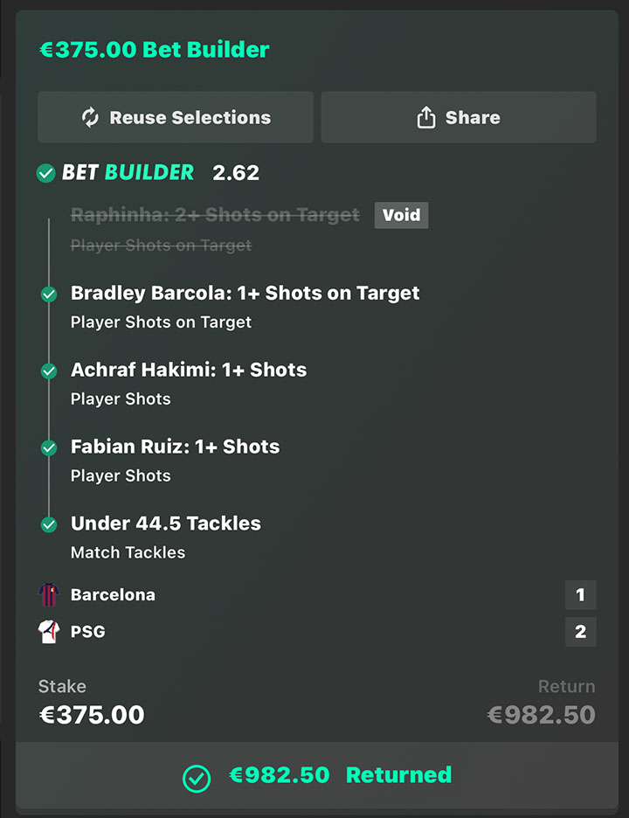Select the PSG score box
The image size is (629, 818).
click(580, 632)
